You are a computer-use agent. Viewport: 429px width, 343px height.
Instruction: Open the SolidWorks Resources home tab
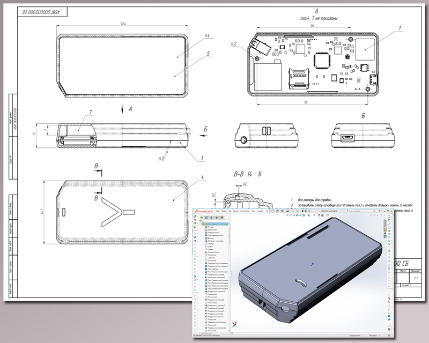coord(385,221)
